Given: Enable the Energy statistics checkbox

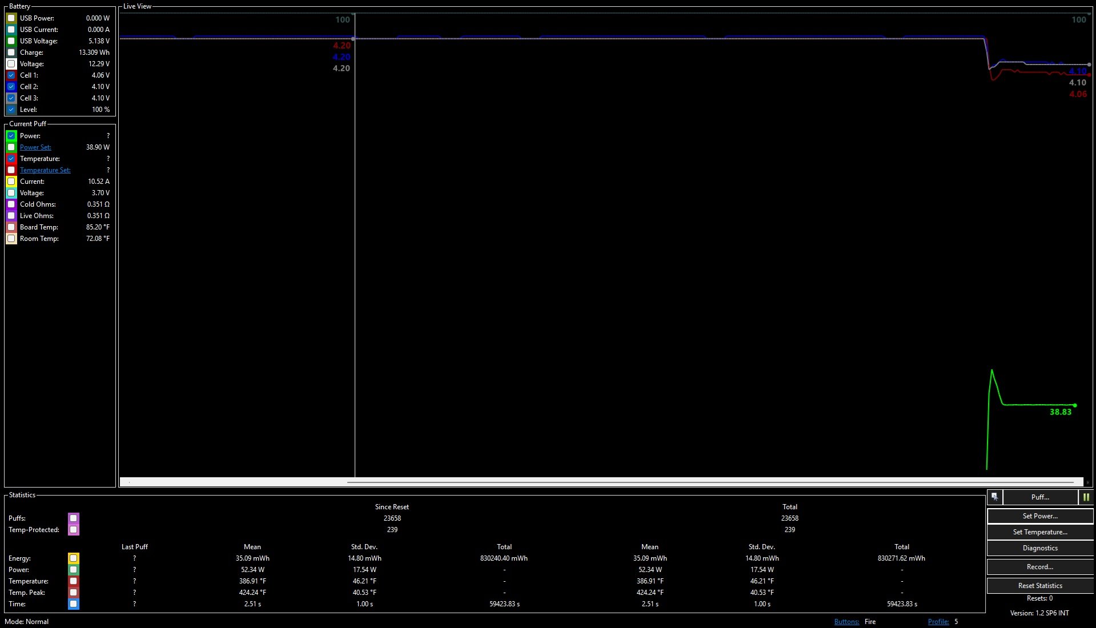Looking at the screenshot, I should (x=74, y=558).
